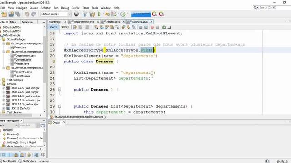
Task: Click the Last Edit icon beside History
Action: point(75,27)
